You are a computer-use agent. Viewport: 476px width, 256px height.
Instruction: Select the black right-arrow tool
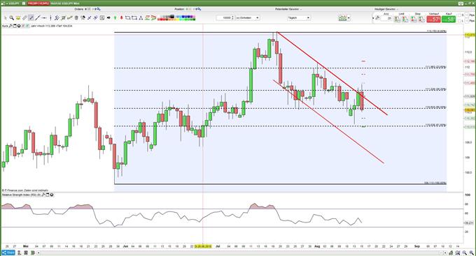pos(108,18)
